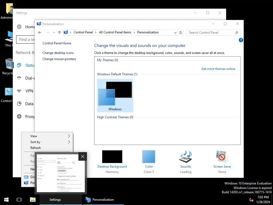The height and width of the screenshot is (205, 273).
Task: Open the blue help question mark
Action: 241,40
